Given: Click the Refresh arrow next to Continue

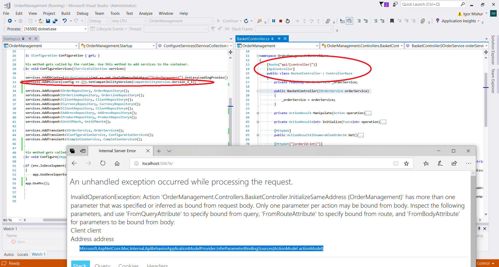Looking at the screenshot, I should pos(246,21).
